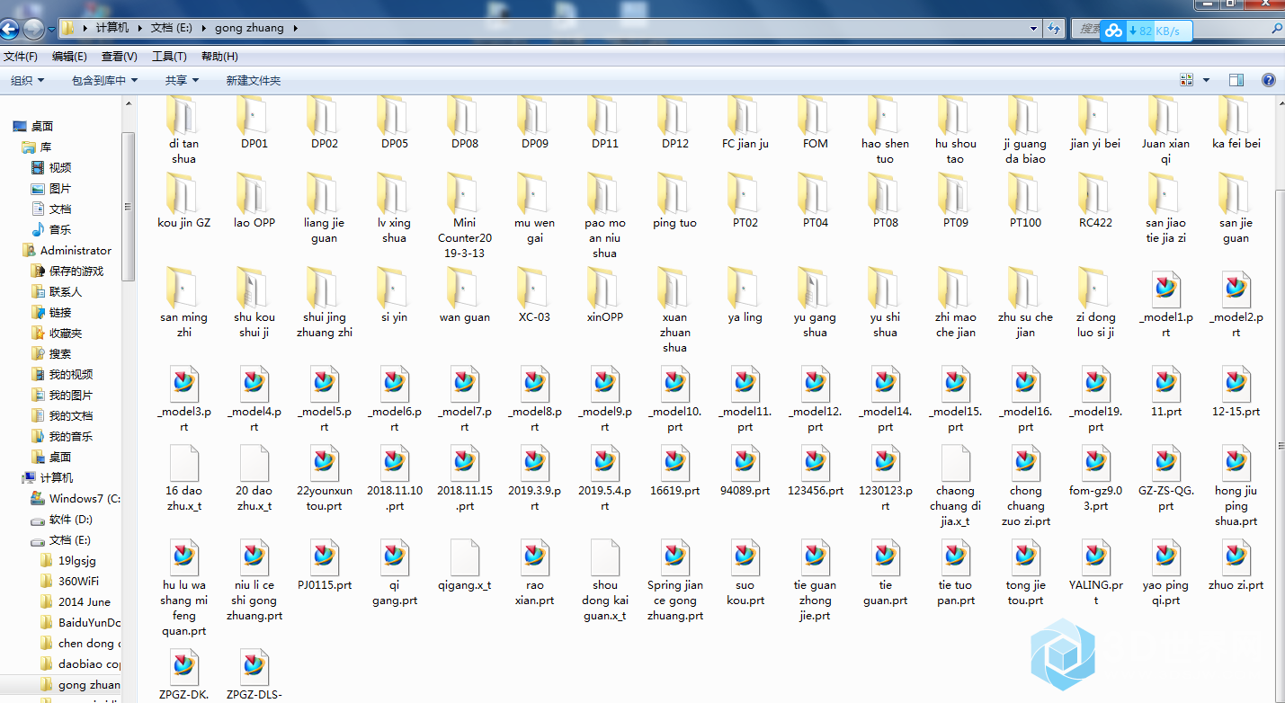Select the qigang.x_t file icon
The width and height of the screenshot is (1285, 703).
click(464, 557)
